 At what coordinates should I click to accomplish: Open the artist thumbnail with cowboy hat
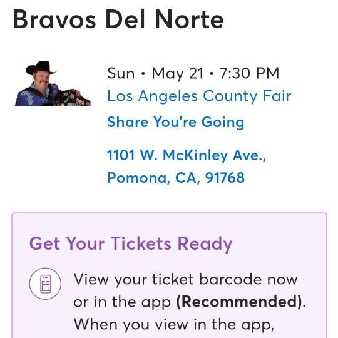pos(53,84)
